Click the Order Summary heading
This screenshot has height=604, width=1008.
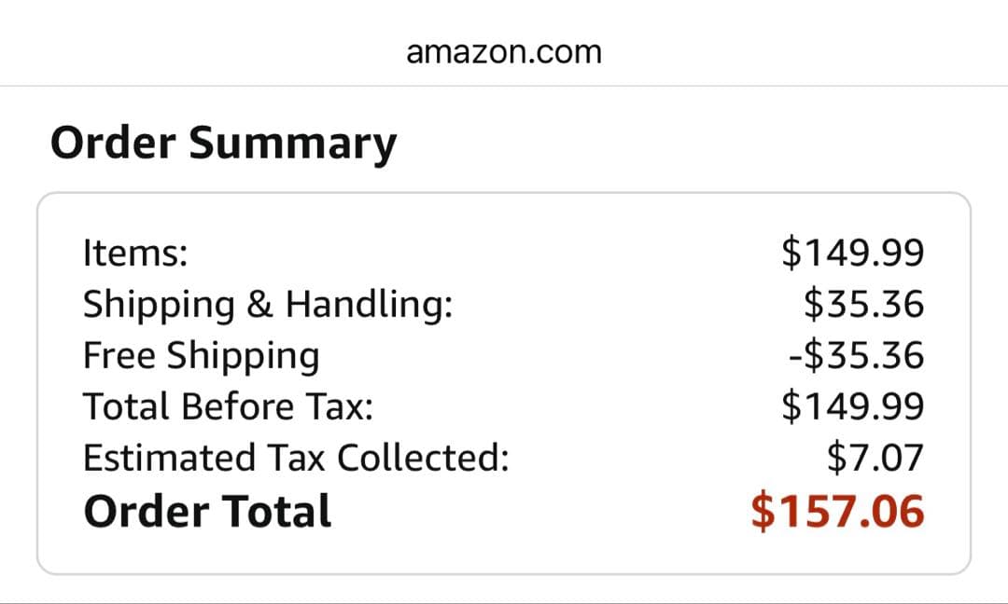(x=223, y=144)
